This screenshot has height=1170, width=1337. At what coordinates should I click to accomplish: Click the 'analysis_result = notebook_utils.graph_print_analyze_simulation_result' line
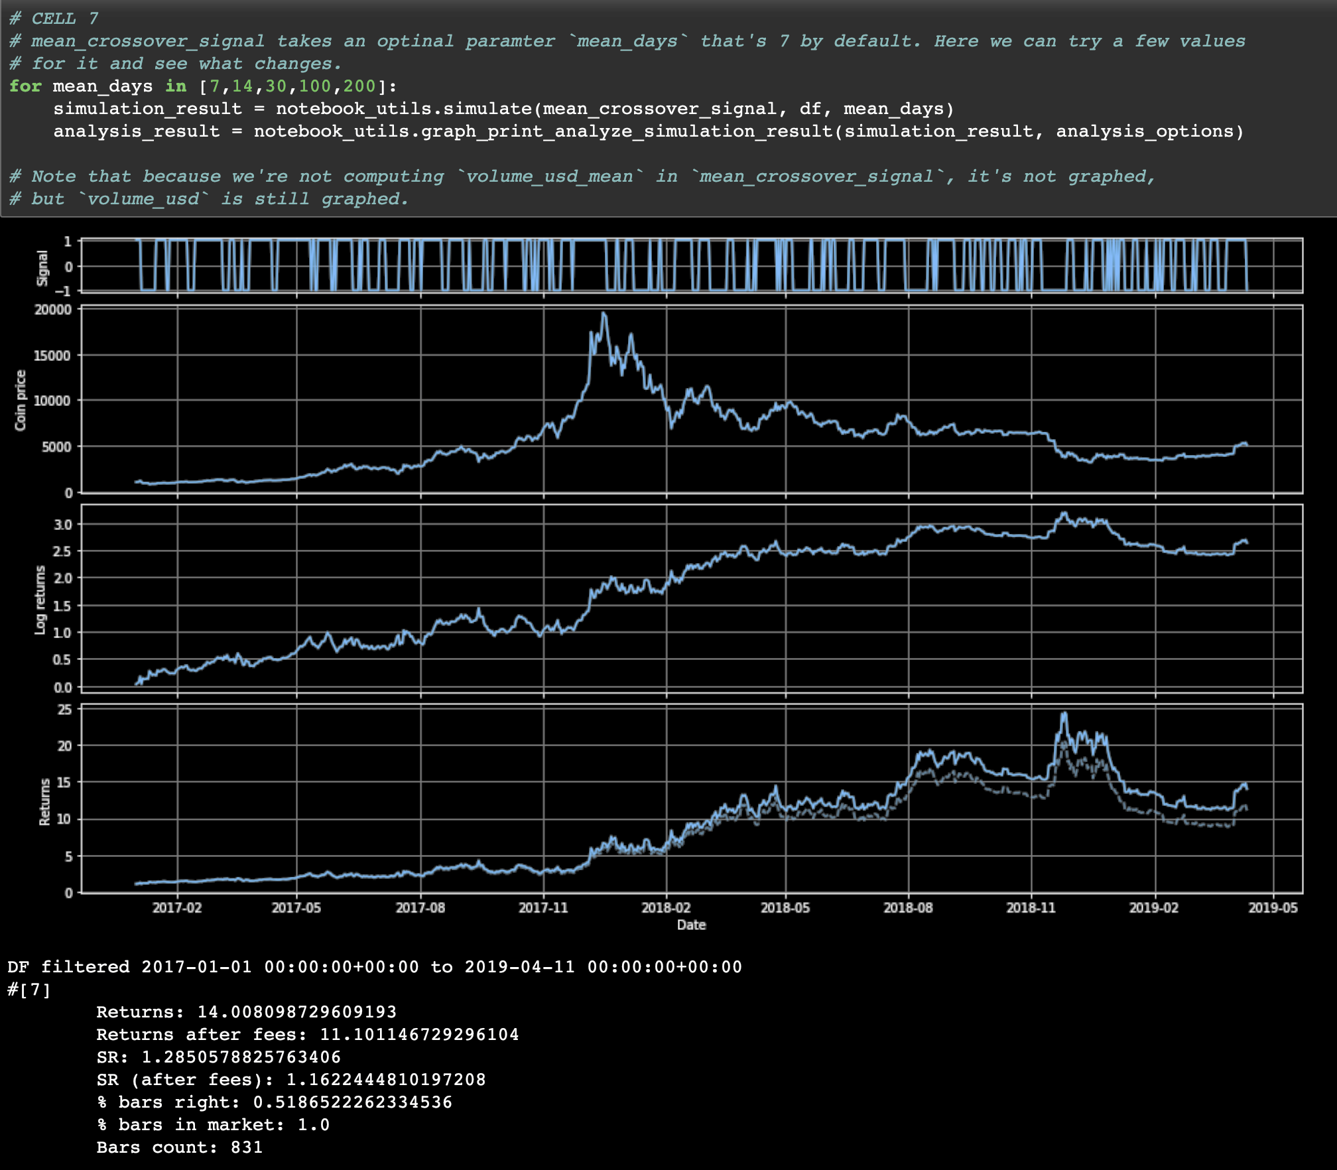(x=648, y=131)
